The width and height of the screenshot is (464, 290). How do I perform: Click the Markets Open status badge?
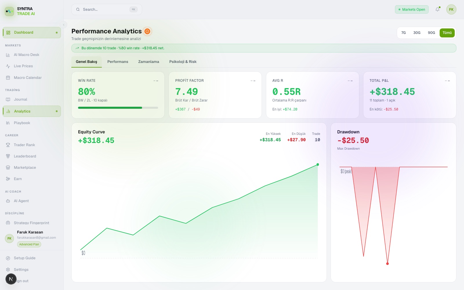[x=412, y=10]
